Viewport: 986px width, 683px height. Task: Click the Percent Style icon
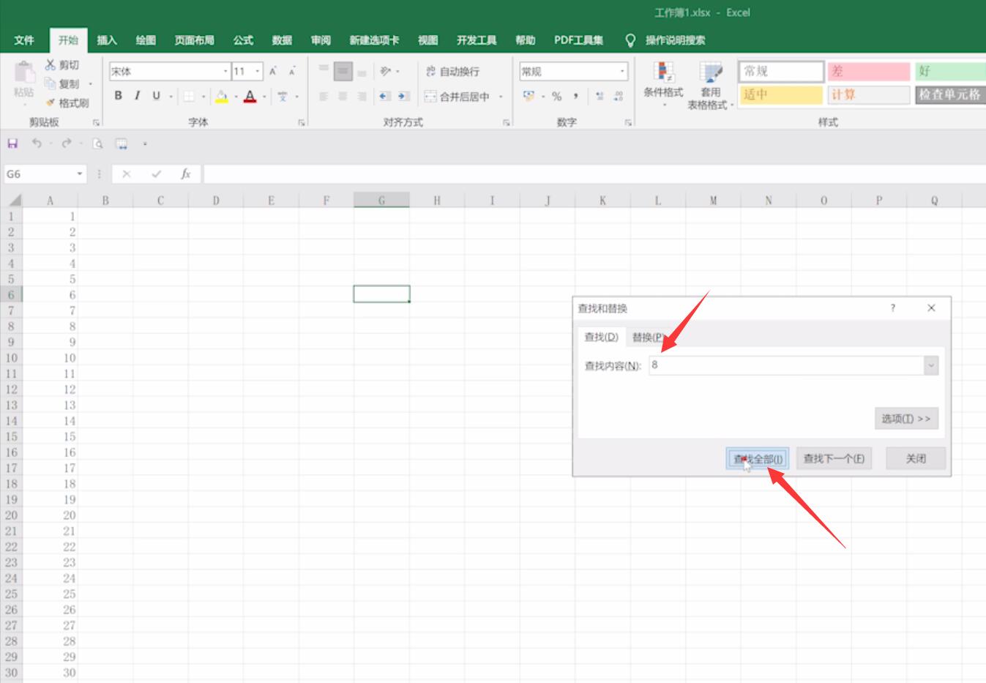(557, 96)
